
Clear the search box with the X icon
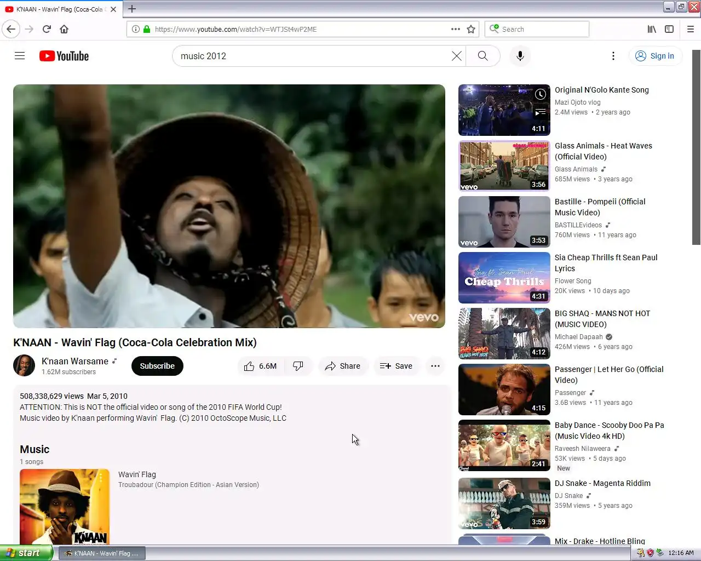point(456,56)
